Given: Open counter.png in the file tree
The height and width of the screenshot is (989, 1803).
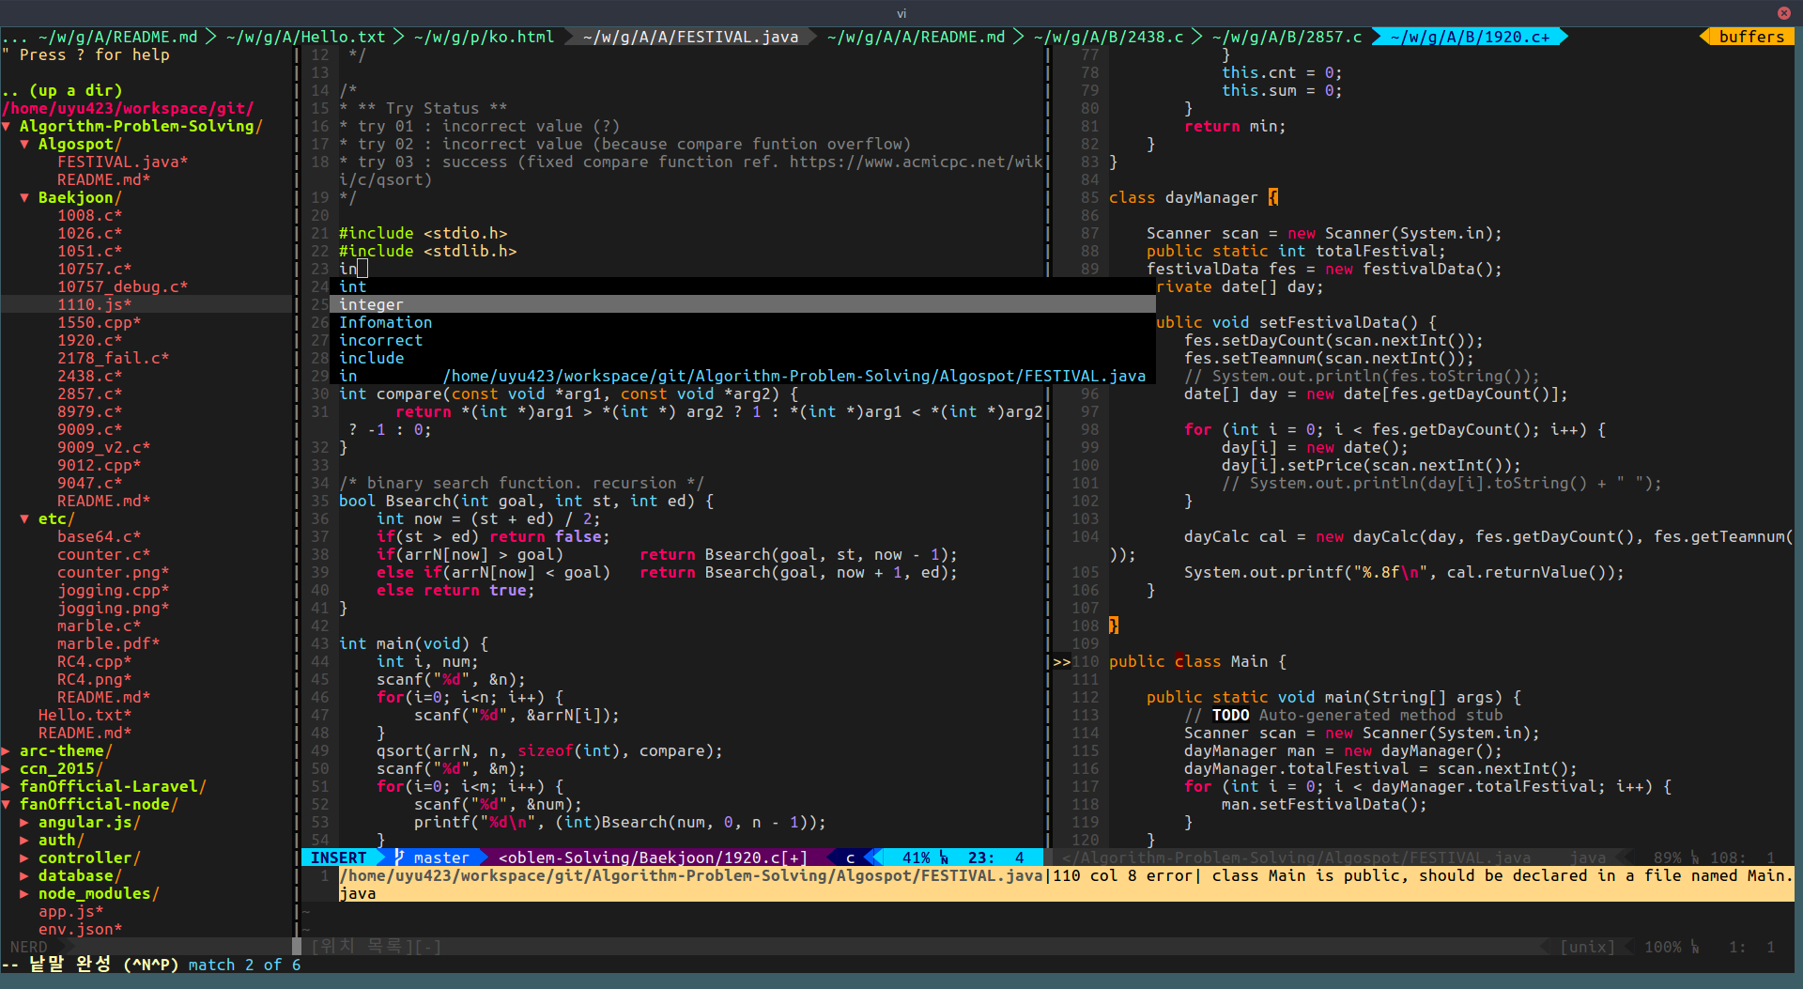Looking at the screenshot, I should pyautogui.click(x=113, y=572).
